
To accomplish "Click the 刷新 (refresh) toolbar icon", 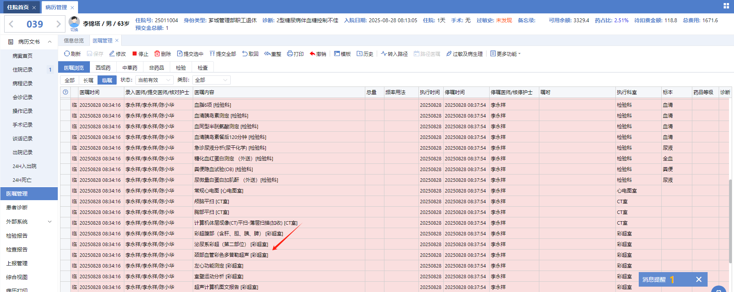I will (72, 54).
